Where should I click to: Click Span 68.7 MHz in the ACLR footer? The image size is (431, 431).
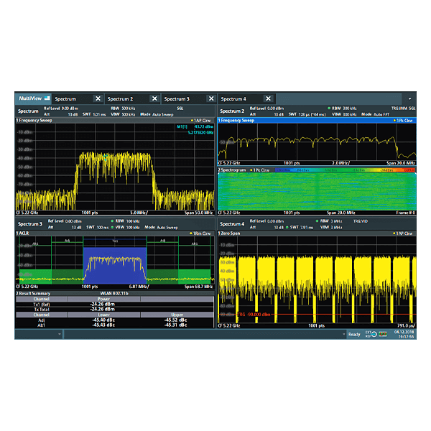point(198,287)
